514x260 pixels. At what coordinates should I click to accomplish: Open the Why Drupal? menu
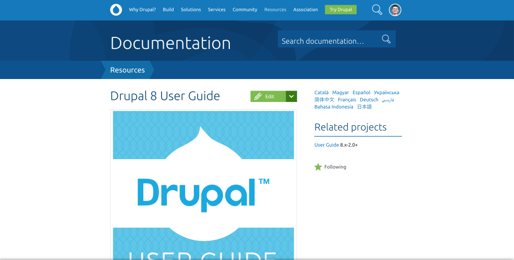click(x=142, y=10)
